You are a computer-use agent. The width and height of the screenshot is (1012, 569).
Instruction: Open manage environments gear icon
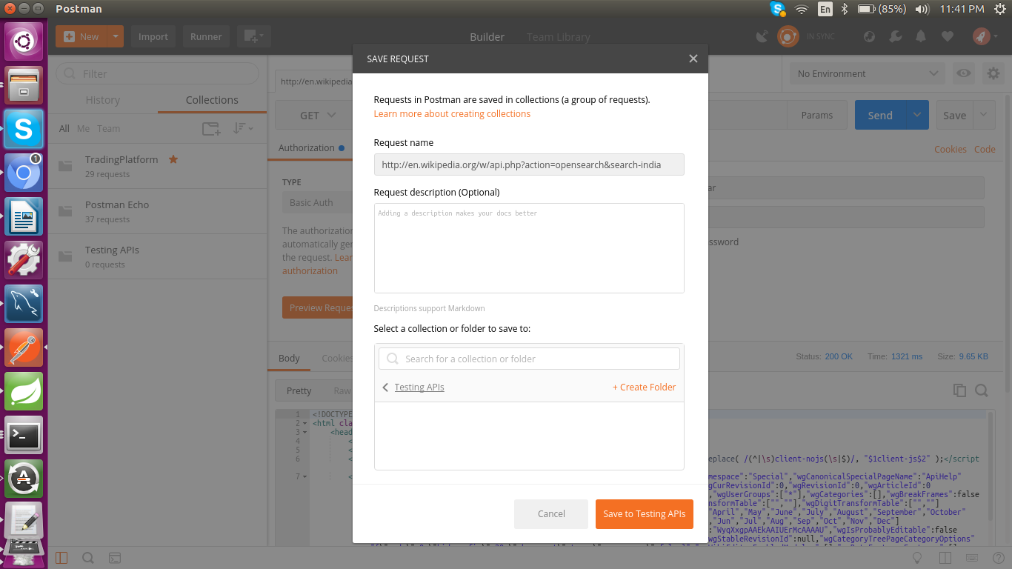(x=993, y=73)
